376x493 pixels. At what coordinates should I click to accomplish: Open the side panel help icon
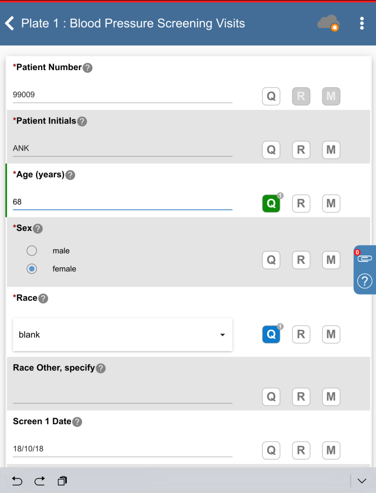click(x=365, y=281)
